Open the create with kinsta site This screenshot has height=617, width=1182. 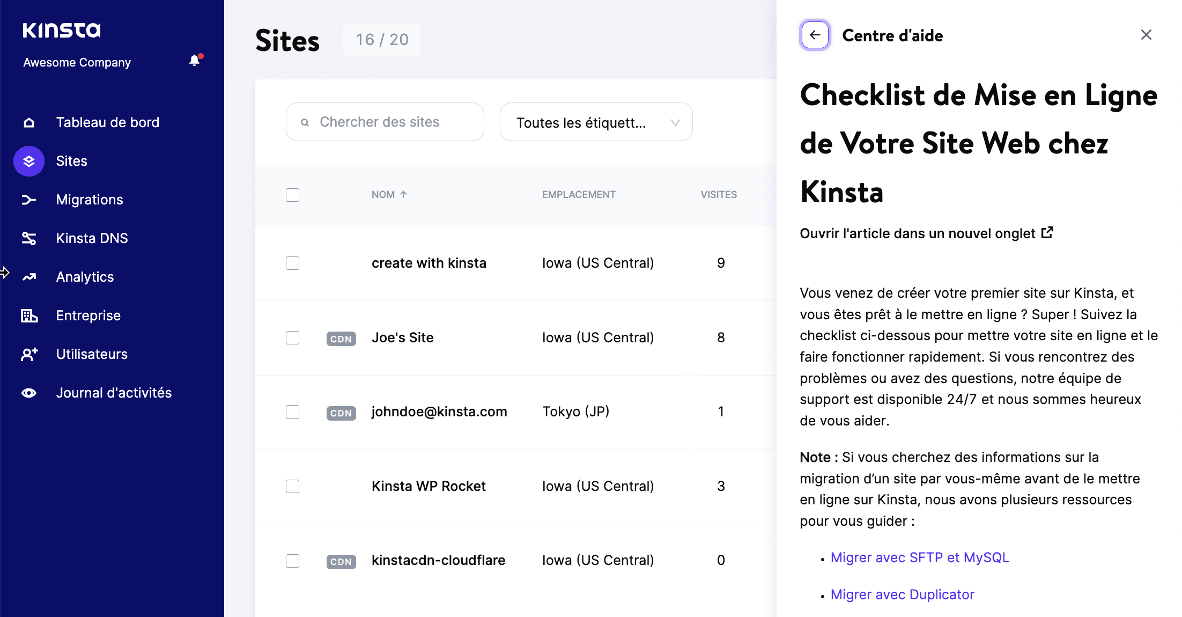click(429, 263)
